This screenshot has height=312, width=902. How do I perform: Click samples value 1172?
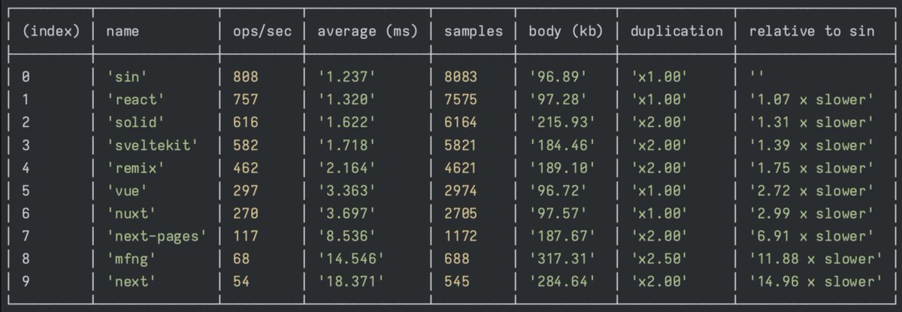point(460,235)
